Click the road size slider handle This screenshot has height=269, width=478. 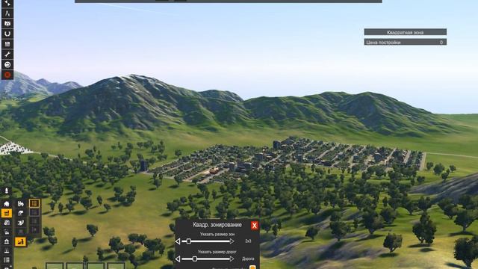click(194, 259)
